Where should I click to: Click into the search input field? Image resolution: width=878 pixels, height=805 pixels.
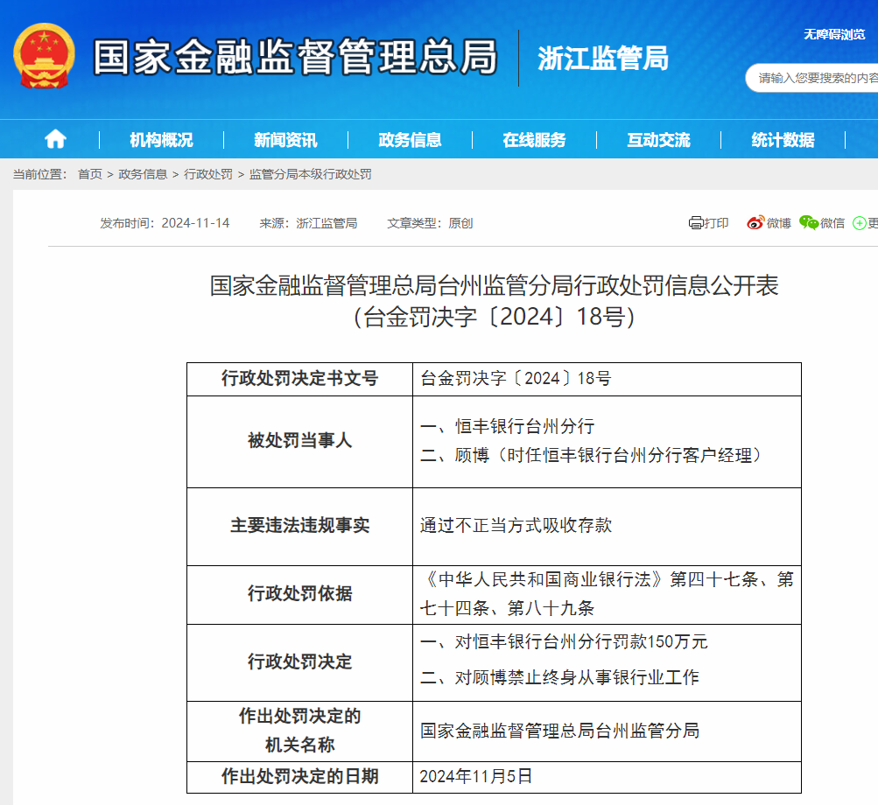(812, 78)
